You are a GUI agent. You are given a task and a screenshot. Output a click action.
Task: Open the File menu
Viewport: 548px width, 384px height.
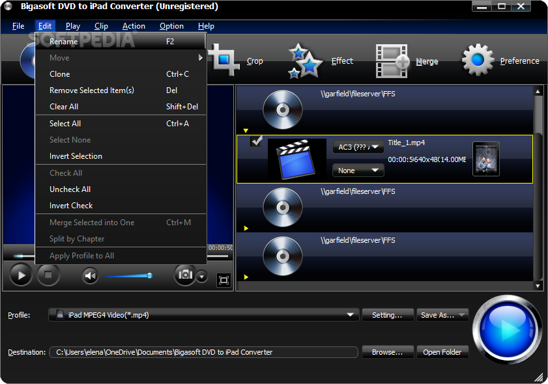(x=18, y=26)
